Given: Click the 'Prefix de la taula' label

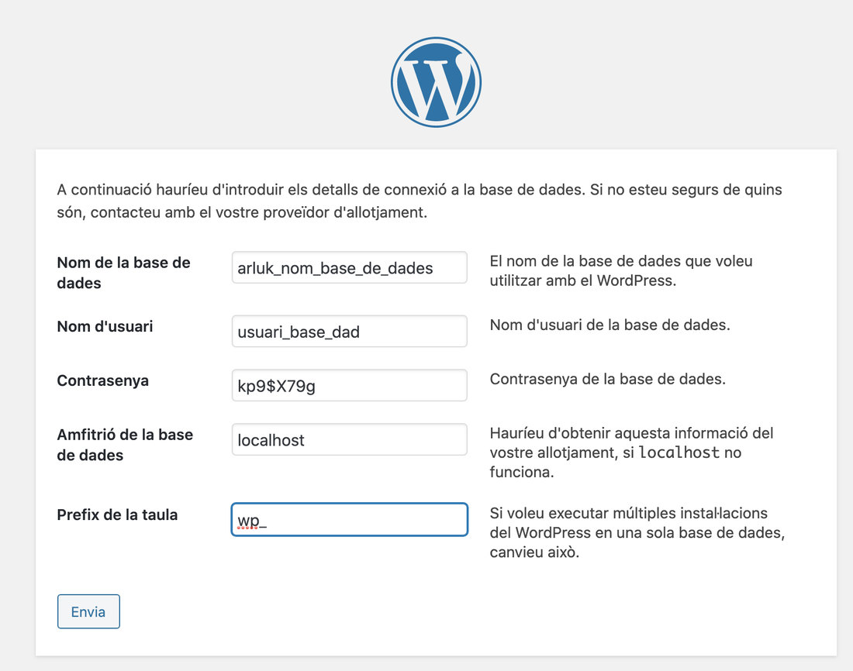Looking at the screenshot, I should (x=118, y=515).
